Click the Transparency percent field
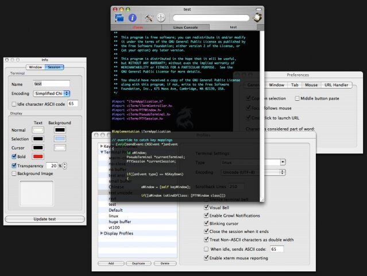This screenshot has width=367, height=276. coord(52,166)
